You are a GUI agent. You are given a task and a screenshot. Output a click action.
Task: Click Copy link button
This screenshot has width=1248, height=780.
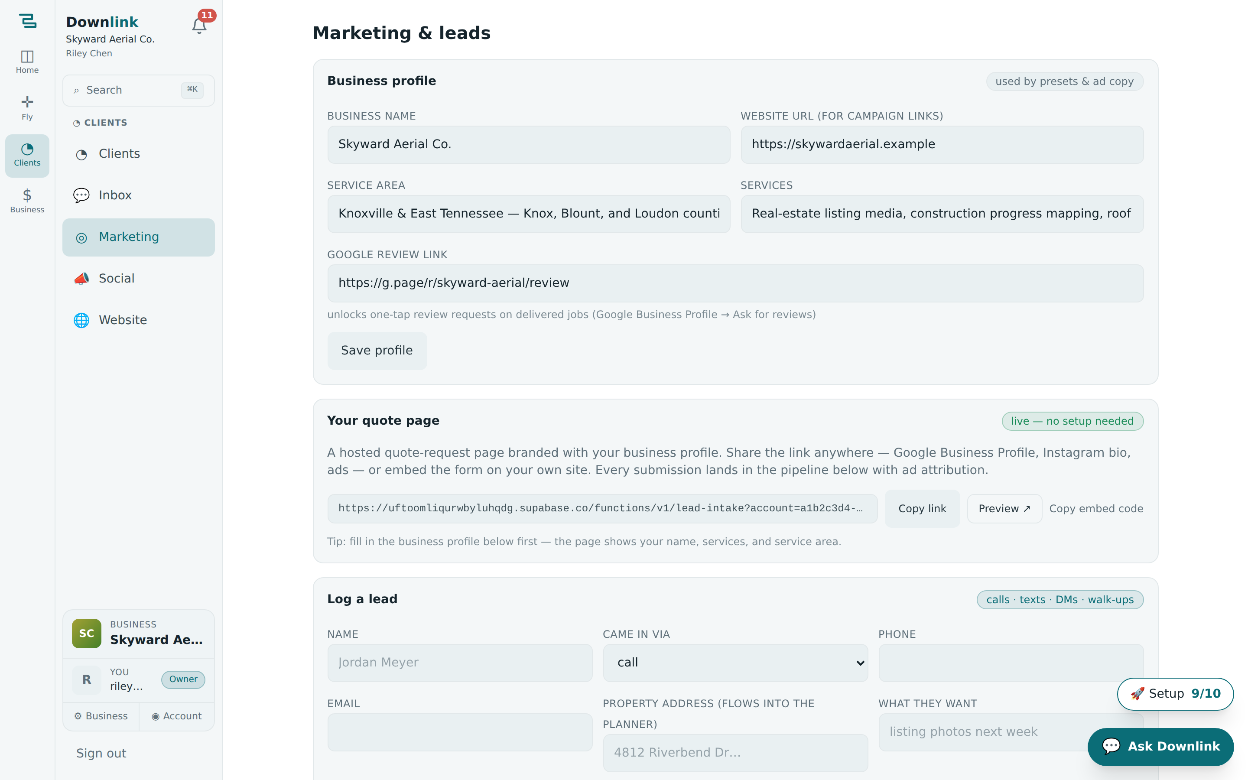point(922,509)
